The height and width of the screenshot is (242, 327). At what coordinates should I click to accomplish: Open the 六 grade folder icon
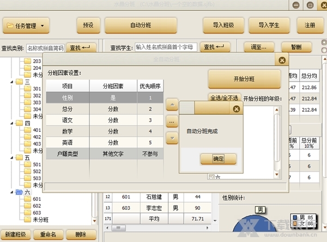tap(19, 192)
